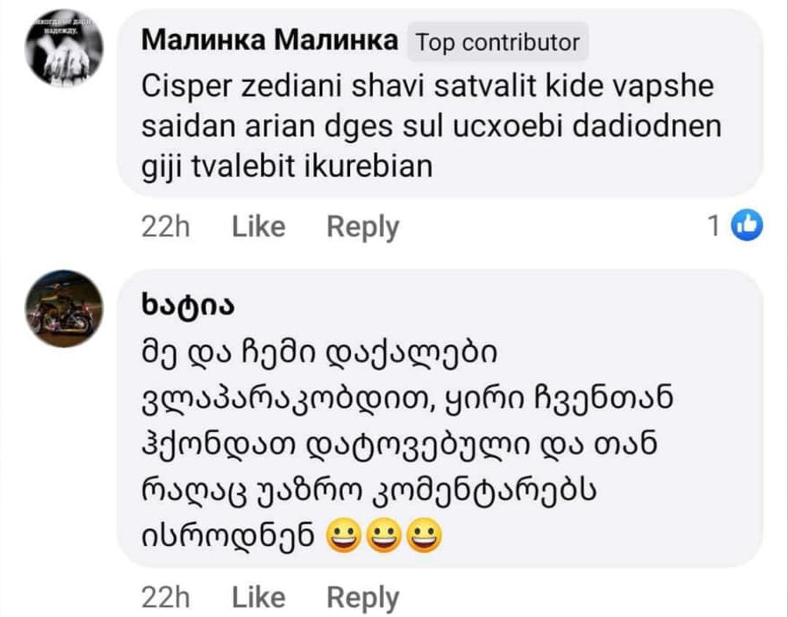Click the blue thumbs-up reaction icon
The width and height of the screenshot is (788, 617).
(746, 228)
